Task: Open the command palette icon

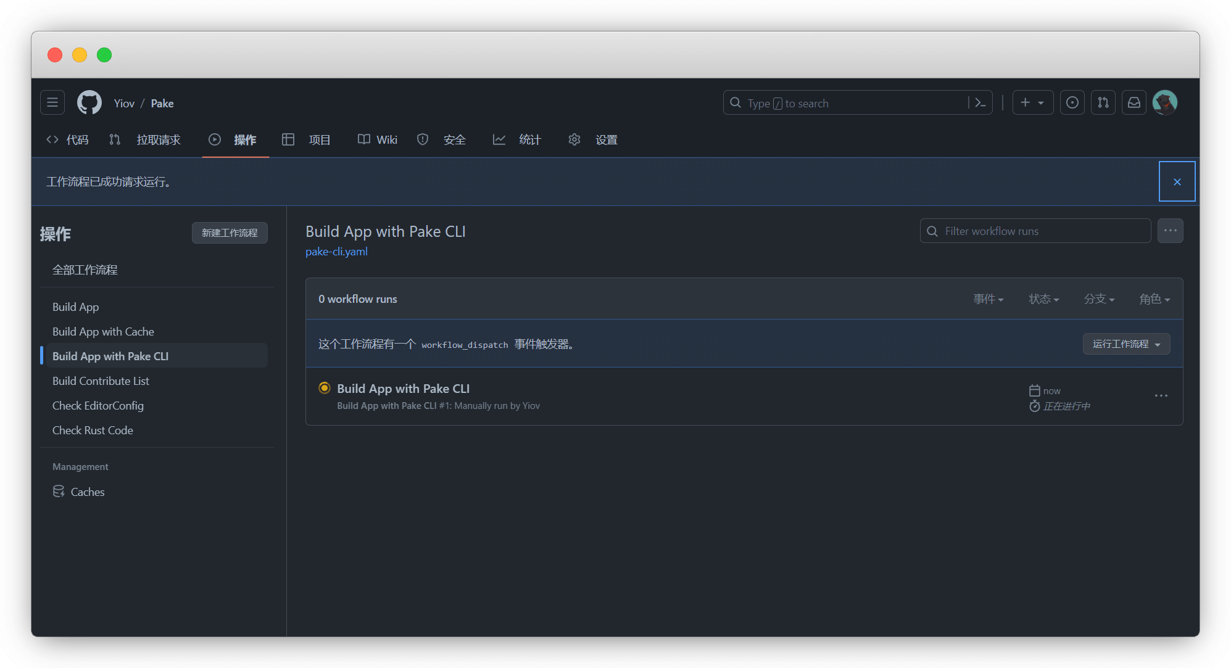Action: (x=980, y=103)
